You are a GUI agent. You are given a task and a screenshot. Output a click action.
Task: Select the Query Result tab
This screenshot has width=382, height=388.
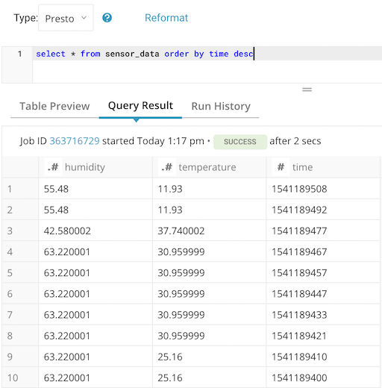[140, 106]
